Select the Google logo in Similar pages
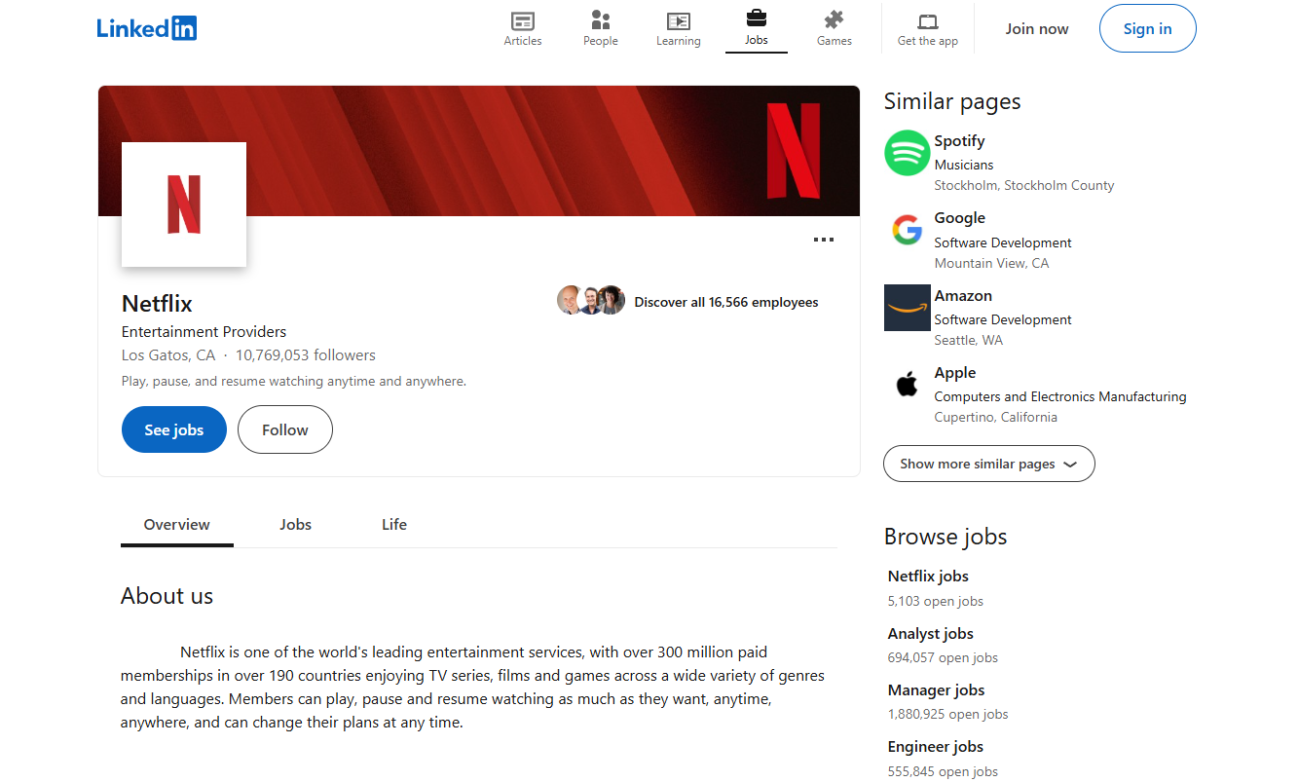This screenshot has height=782, width=1298. tap(907, 231)
